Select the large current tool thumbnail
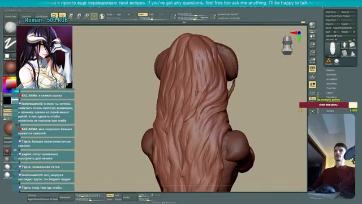 (x=333, y=49)
